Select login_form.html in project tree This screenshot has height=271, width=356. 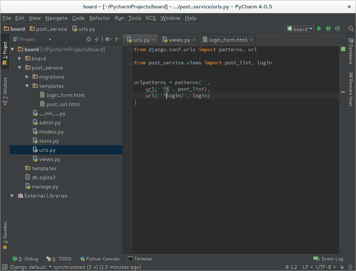[66, 95]
